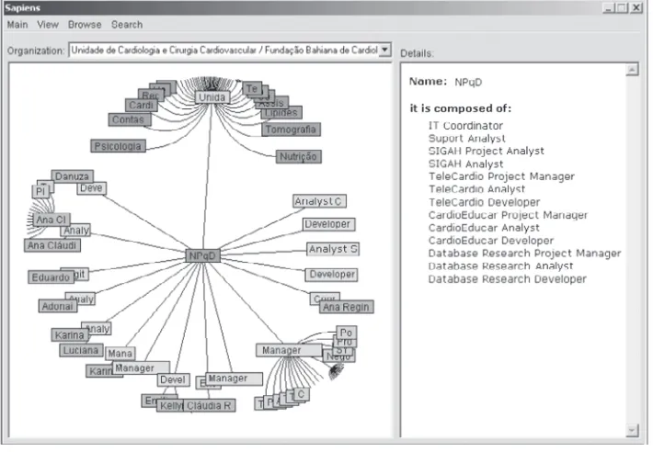
Task: Click SIGAH Project Analyst entry
Action: [x=486, y=151]
